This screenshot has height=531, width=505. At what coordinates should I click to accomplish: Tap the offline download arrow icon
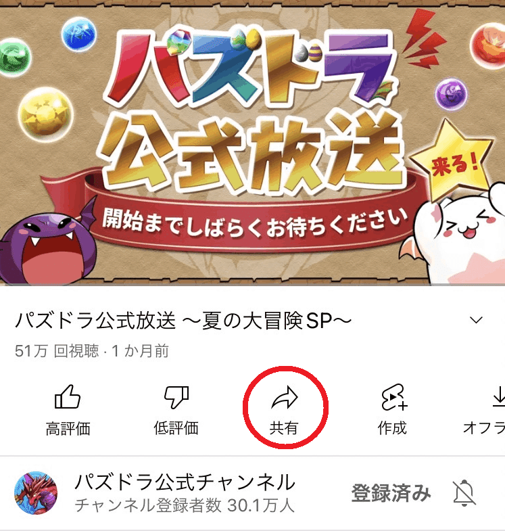pos(498,396)
